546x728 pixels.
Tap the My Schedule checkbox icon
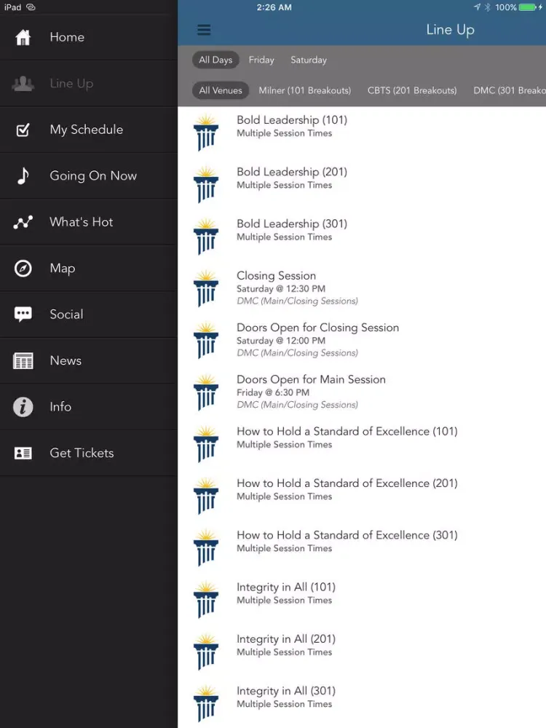[23, 130]
